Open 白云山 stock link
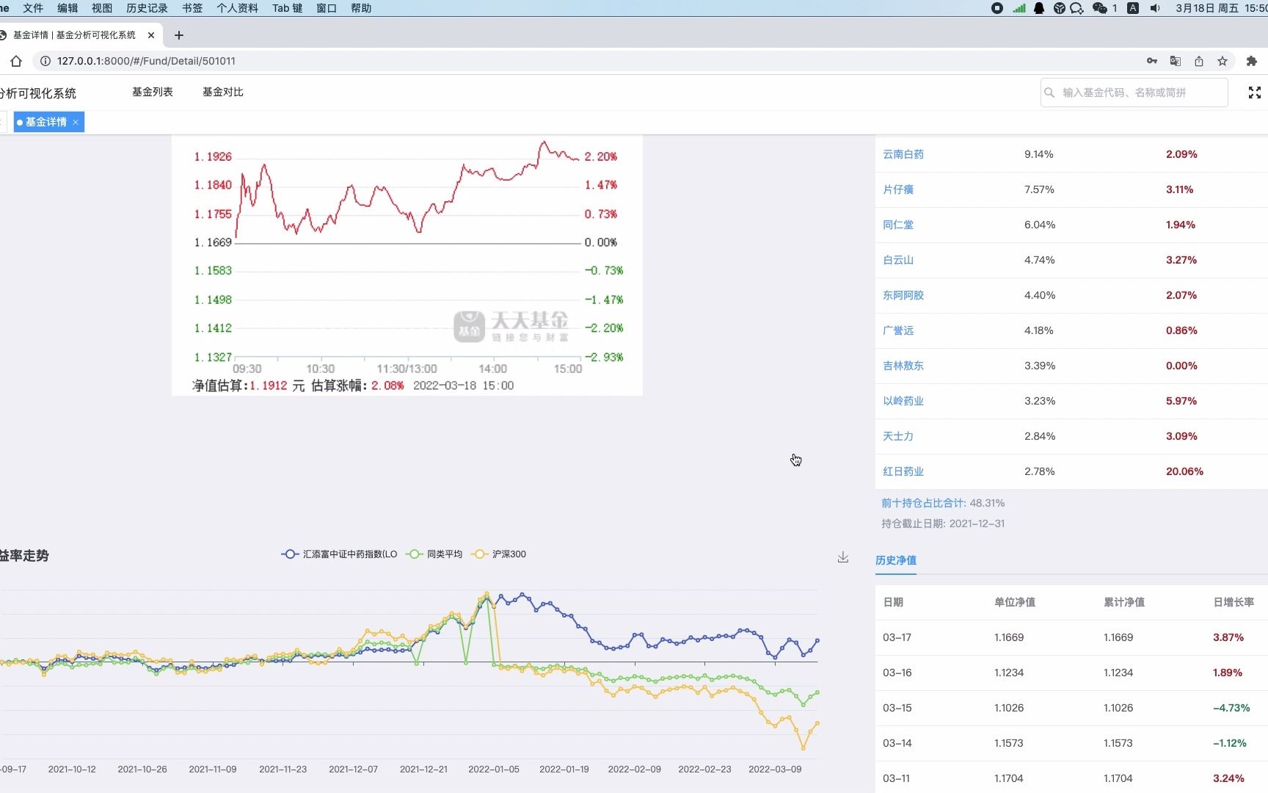 click(898, 260)
